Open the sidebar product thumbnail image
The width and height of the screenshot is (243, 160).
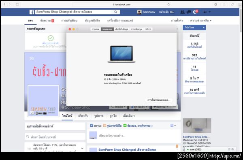point(197,126)
